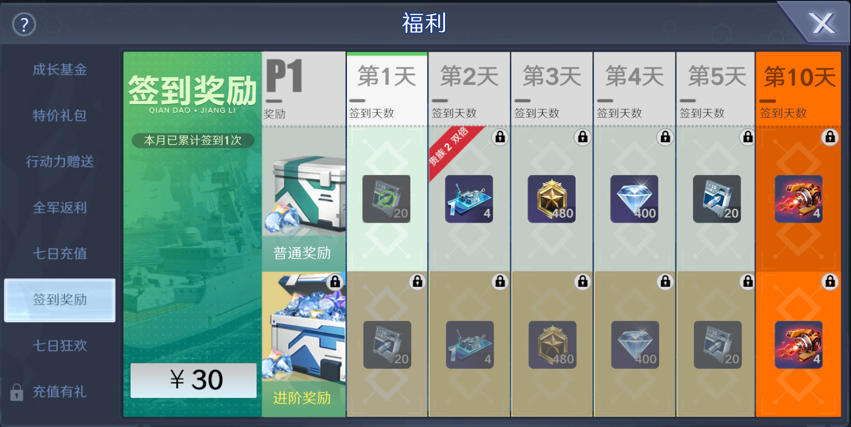Screen dimensions: 851x427
Task: Tap the Day 10 cannon reward in normal row
Action: (x=798, y=199)
